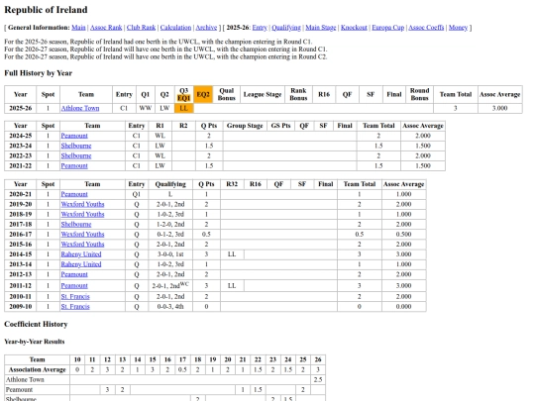Image resolution: width=535 pixels, height=401 pixels.
Task: Select the 0.500 Assoc Average cell
Action: point(403,235)
